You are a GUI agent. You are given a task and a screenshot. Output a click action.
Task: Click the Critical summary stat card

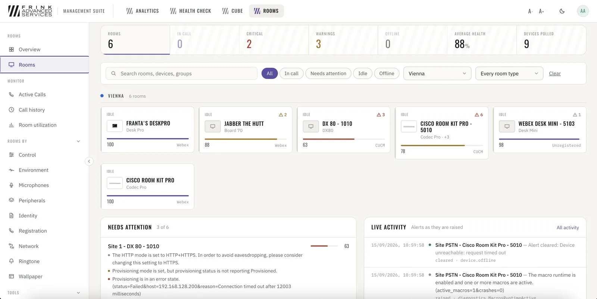[x=274, y=40]
